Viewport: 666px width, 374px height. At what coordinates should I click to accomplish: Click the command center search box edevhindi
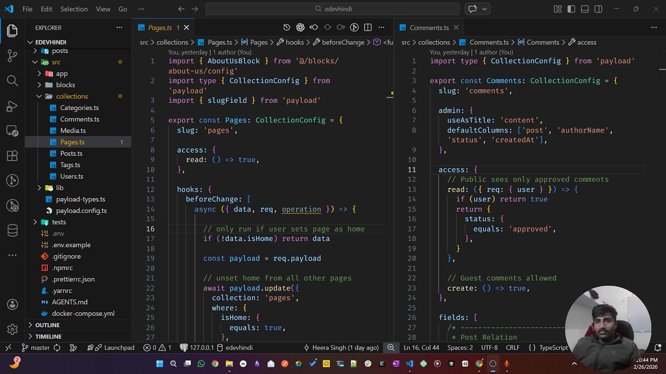332,9
